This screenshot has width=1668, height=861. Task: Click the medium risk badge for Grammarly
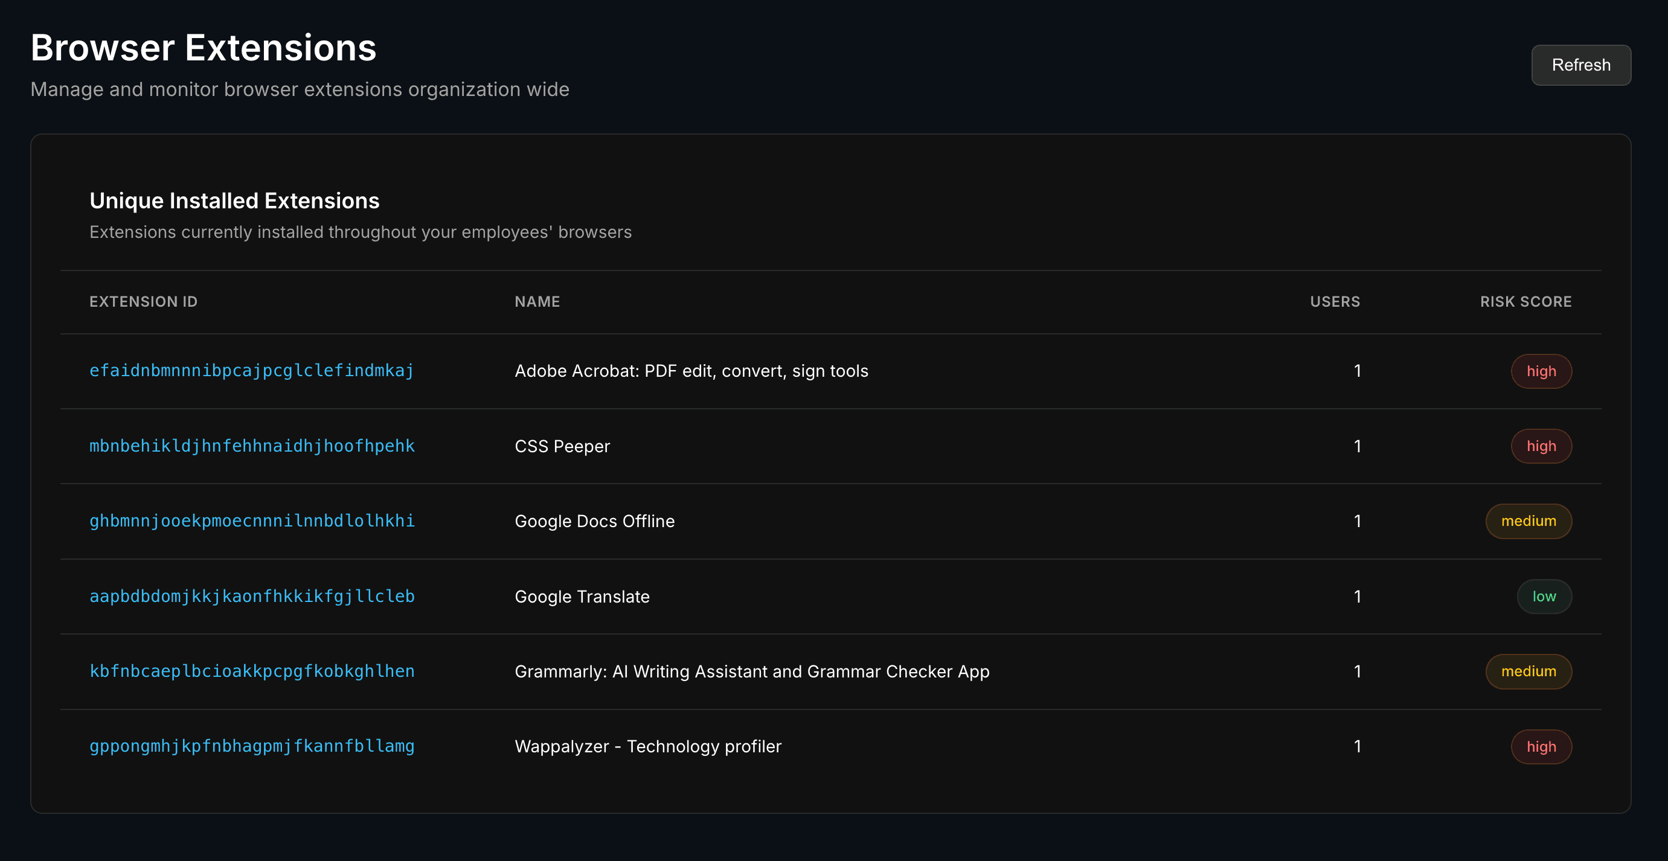click(x=1528, y=671)
